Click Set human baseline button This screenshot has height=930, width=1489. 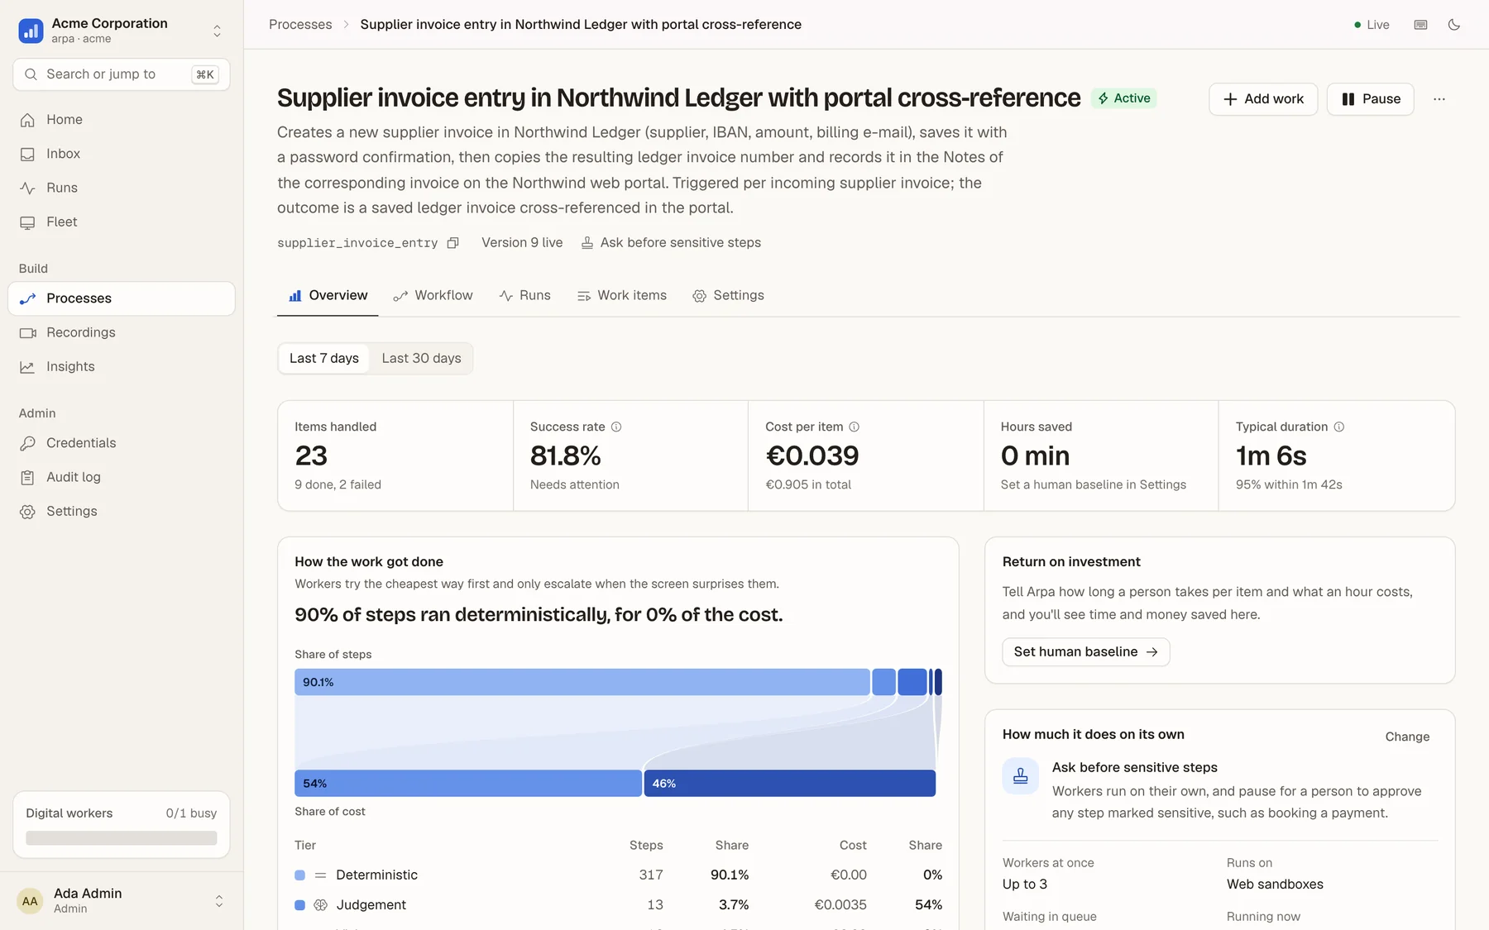tap(1086, 652)
